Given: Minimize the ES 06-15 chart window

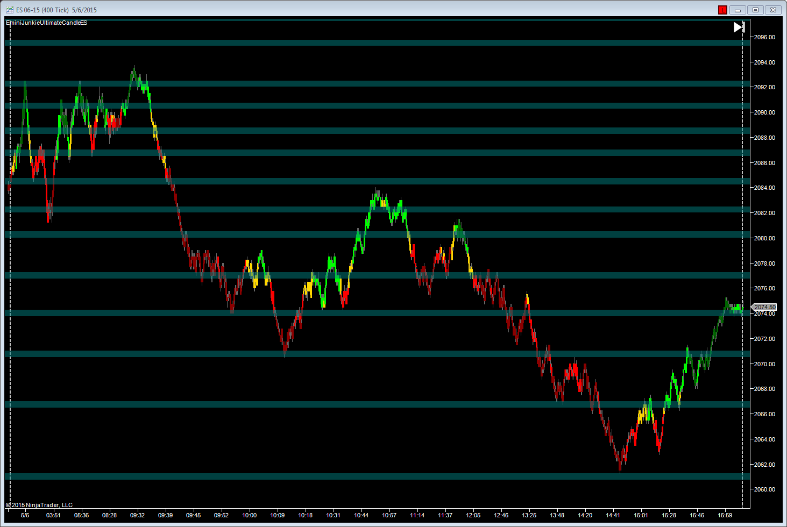Looking at the screenshot, I should pyautogui.click(x=738, y=10).
